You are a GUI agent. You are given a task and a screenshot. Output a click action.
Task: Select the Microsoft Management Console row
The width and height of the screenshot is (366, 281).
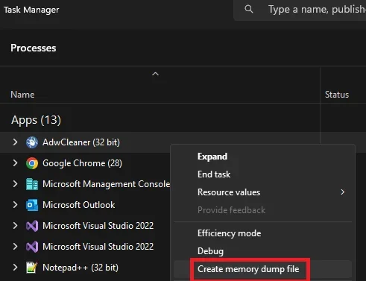(x=85, y=184)
